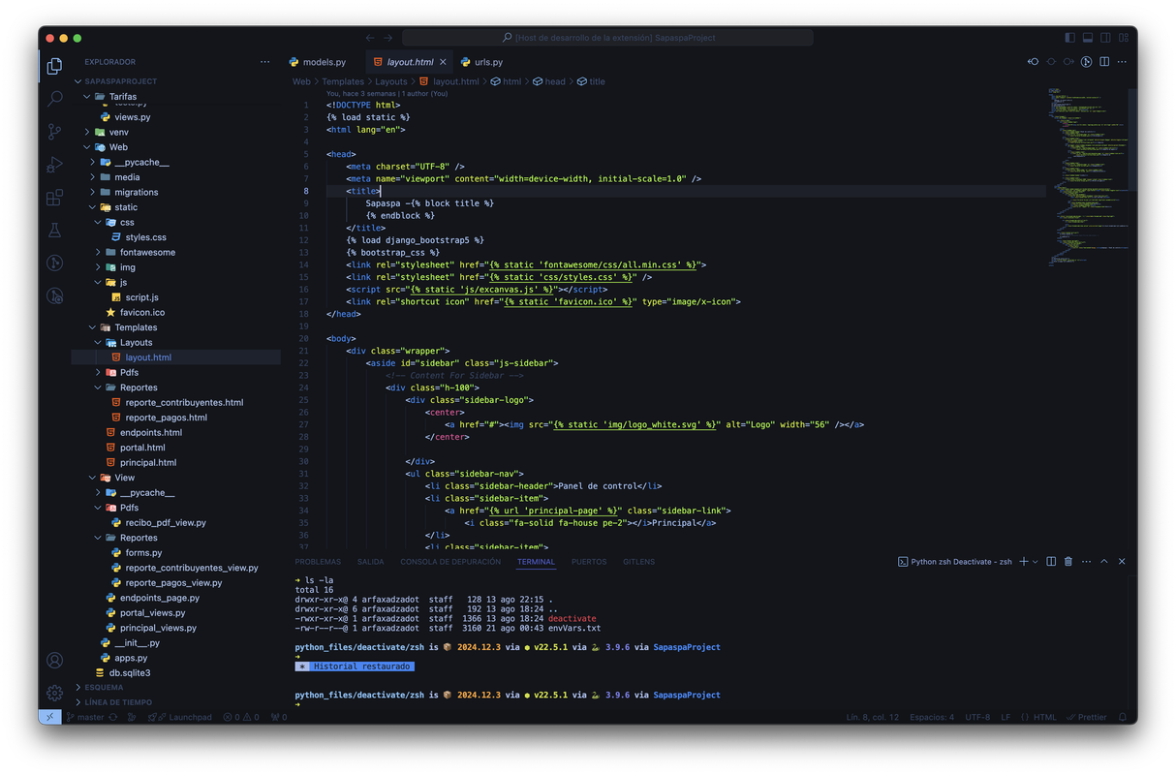Split the editor to the right
This screenshot has height=775, width=1176.
(x=1104, y=62)
